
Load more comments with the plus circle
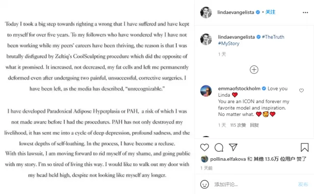(x=254, y=70)
